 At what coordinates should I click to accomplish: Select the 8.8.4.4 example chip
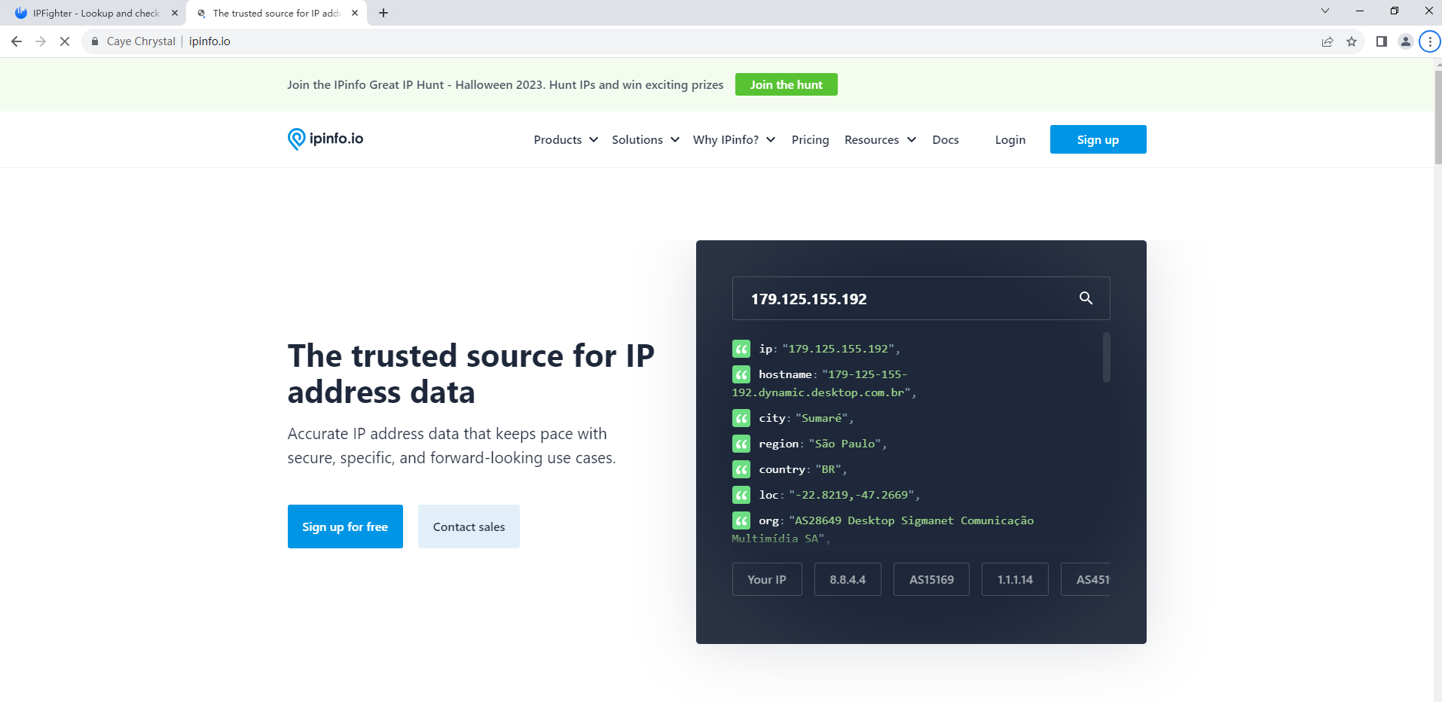[848, 579]
